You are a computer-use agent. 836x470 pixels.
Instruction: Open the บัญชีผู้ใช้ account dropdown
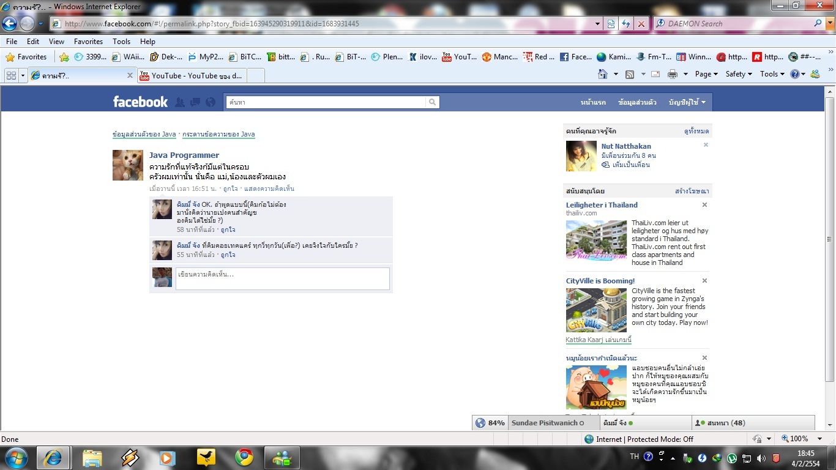click(x=687, y=102)
